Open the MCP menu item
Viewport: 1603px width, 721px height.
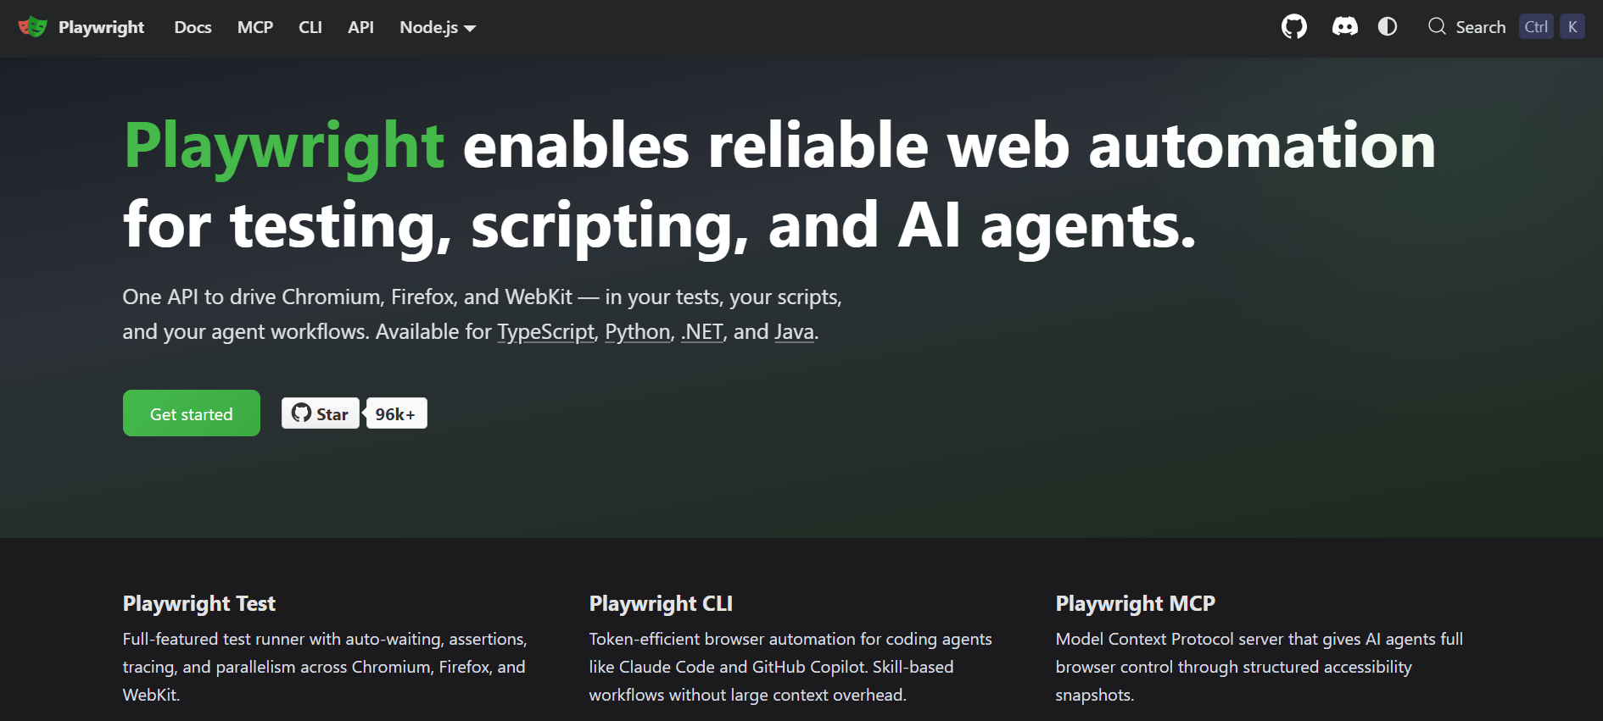point(255,27)
